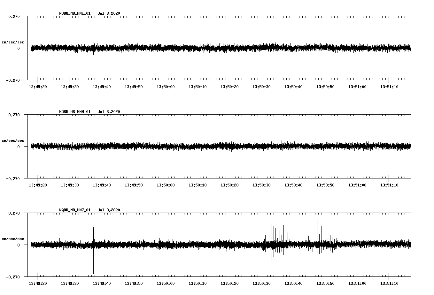Image resolution: width=434 pixels, height=295 pixels.
Task: Click 13:50:10 on the HNN time axis
Action: pyautogui.click(x=198, y=185)
